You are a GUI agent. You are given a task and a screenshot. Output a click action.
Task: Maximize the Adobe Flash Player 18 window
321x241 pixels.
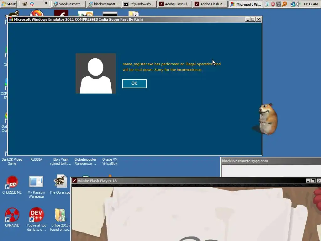[x=313, y=180]
